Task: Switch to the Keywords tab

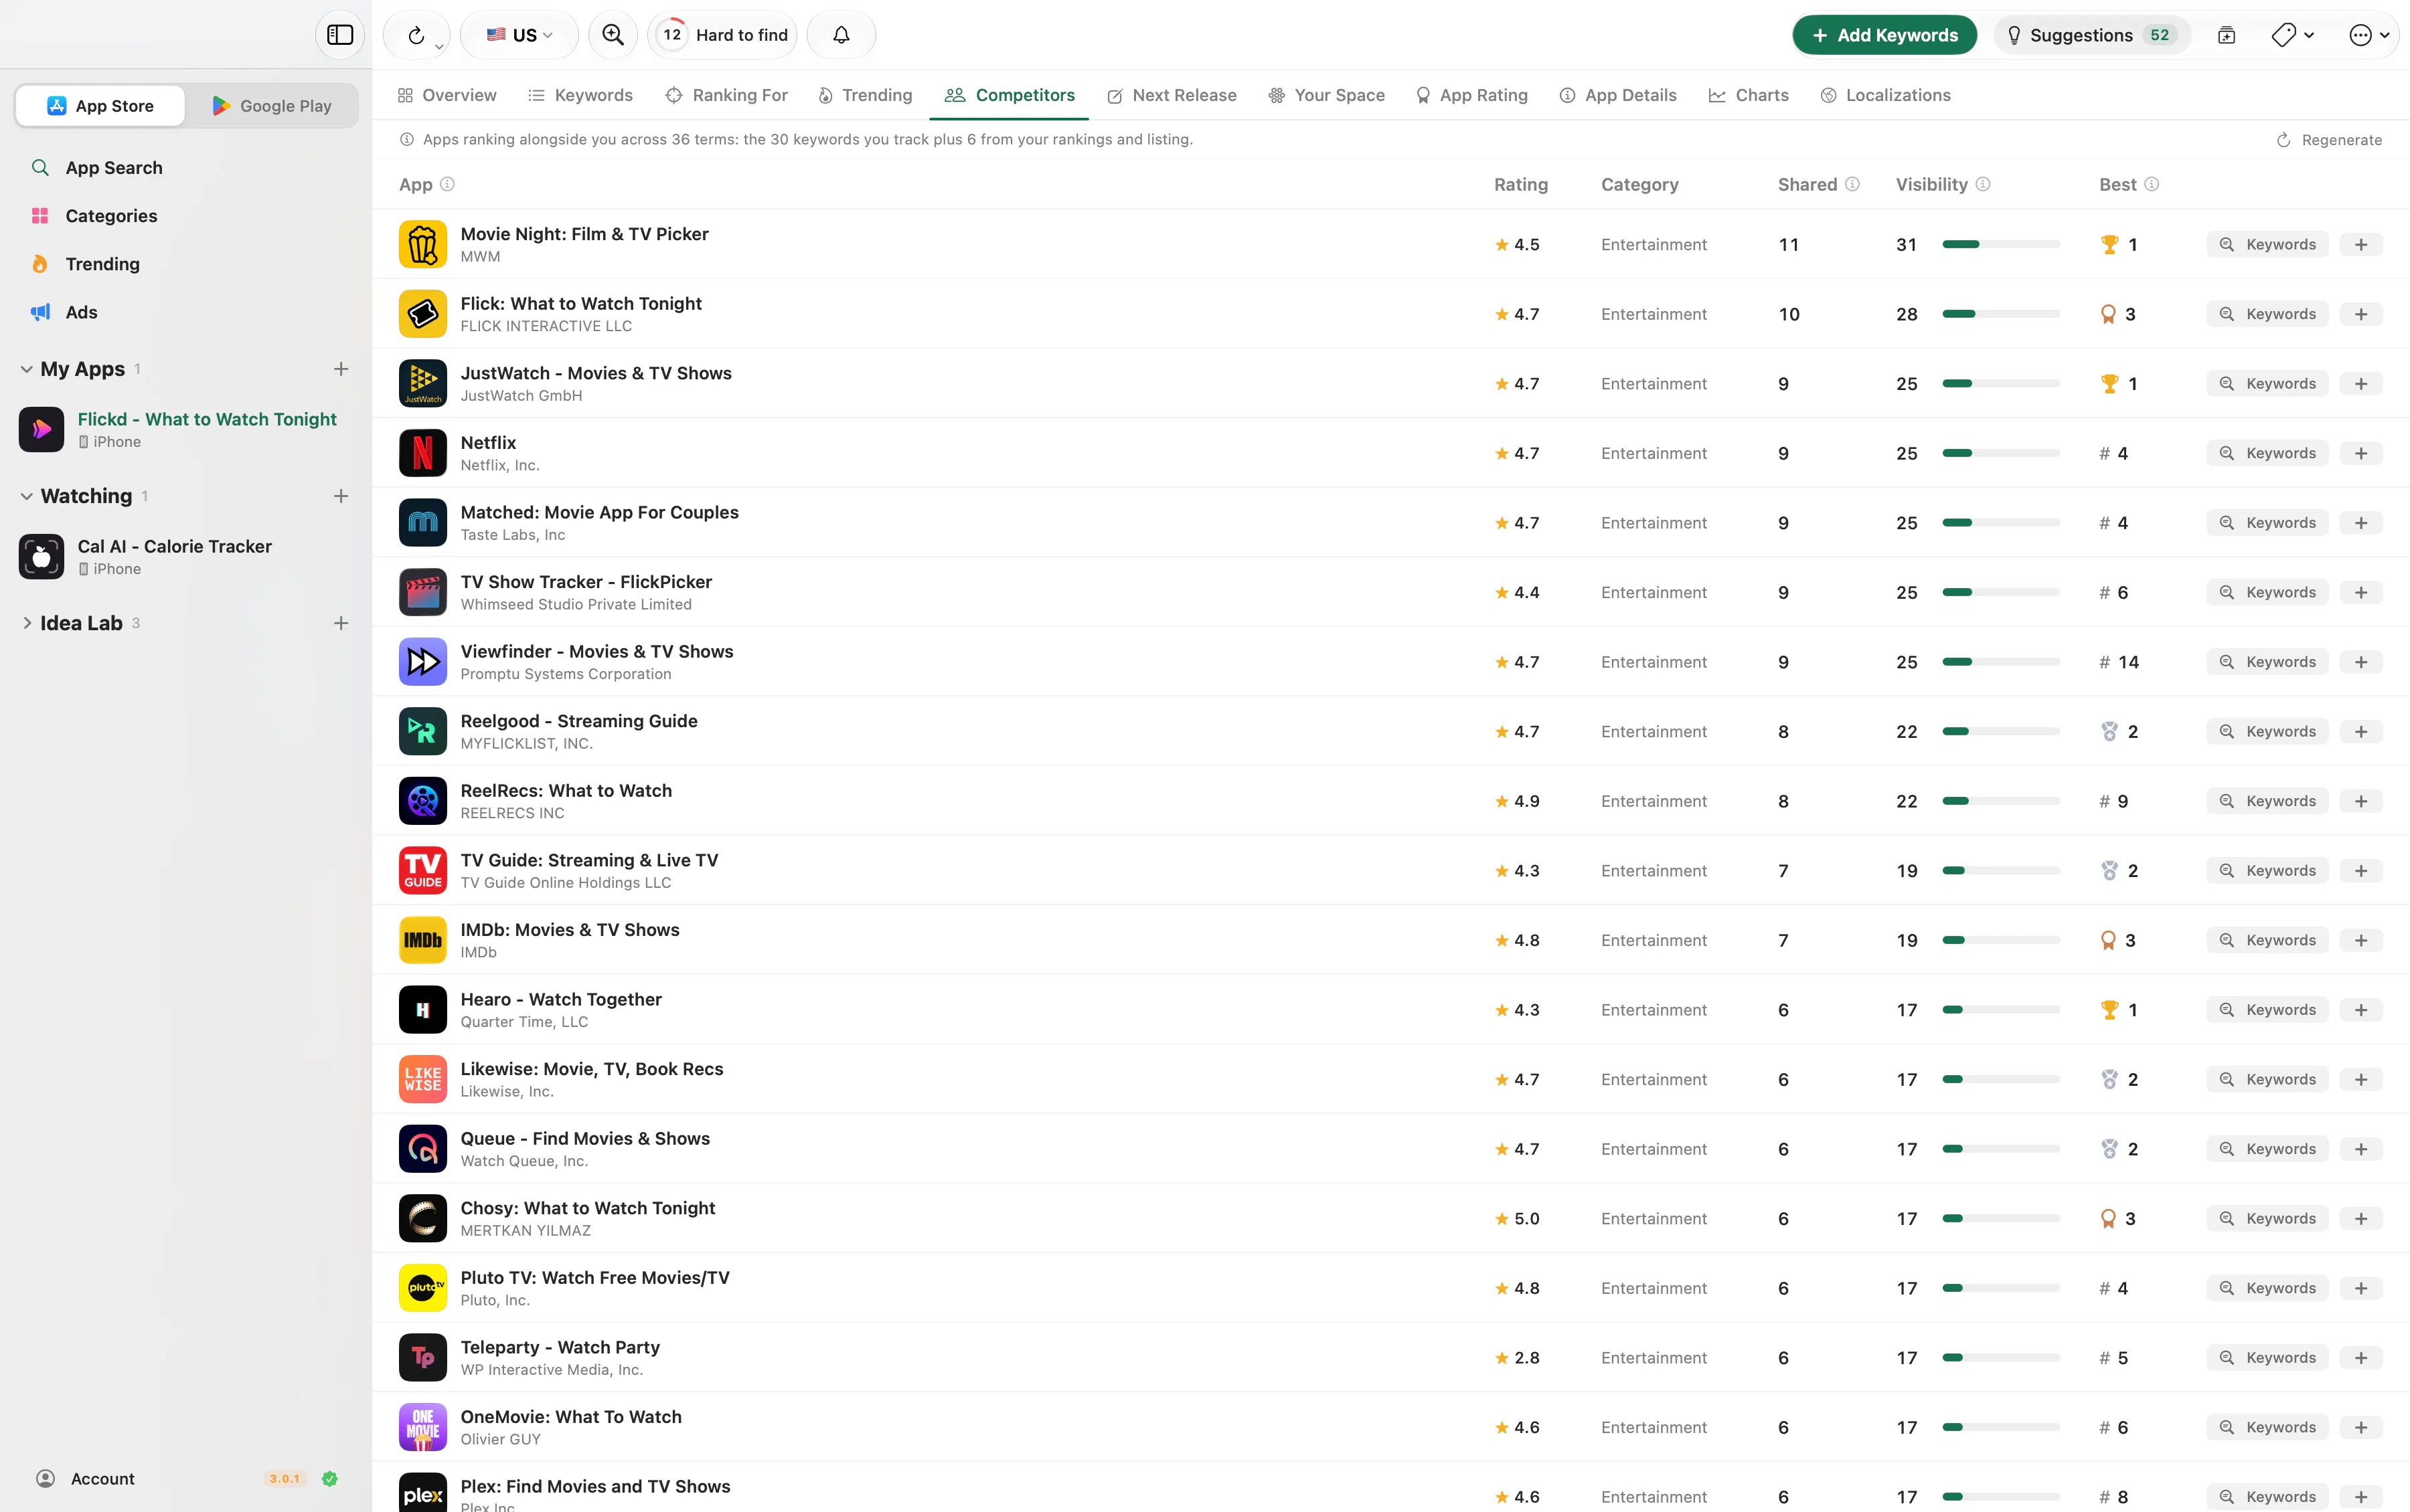Action: coord(580,95)
